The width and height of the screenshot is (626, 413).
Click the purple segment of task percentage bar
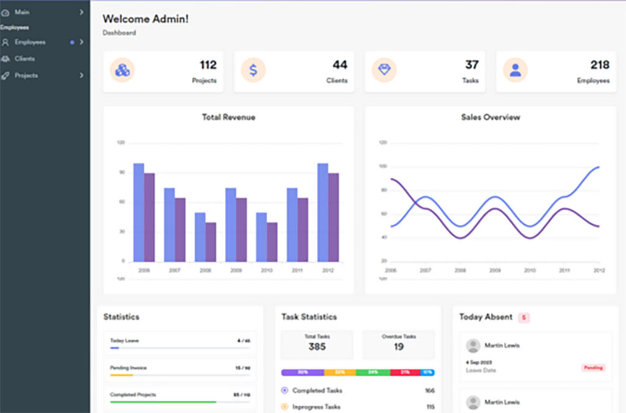pyautogui.click(x=302, y=372)
